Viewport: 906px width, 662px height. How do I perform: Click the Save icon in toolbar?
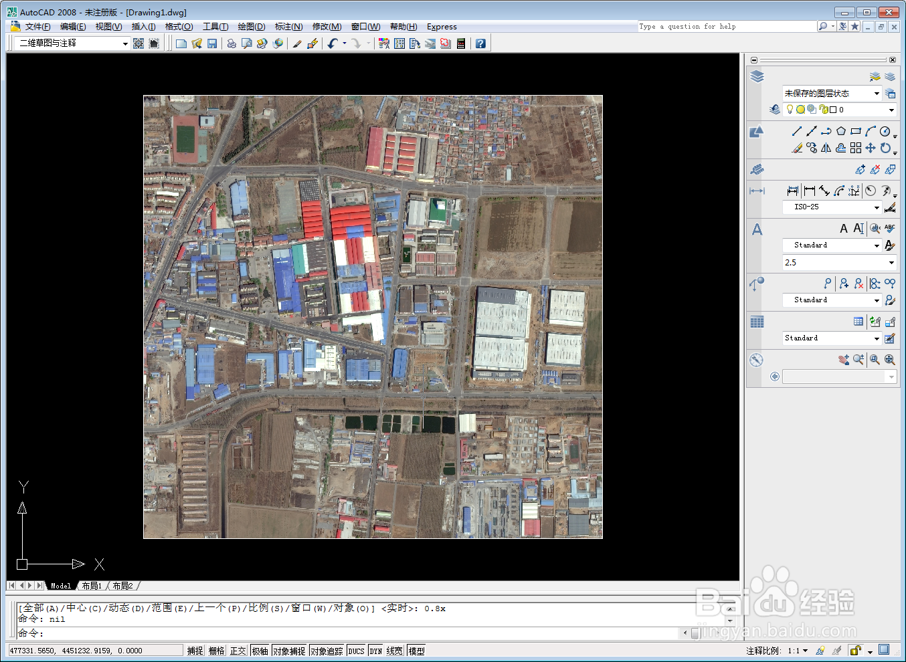[x=212, y=43]
